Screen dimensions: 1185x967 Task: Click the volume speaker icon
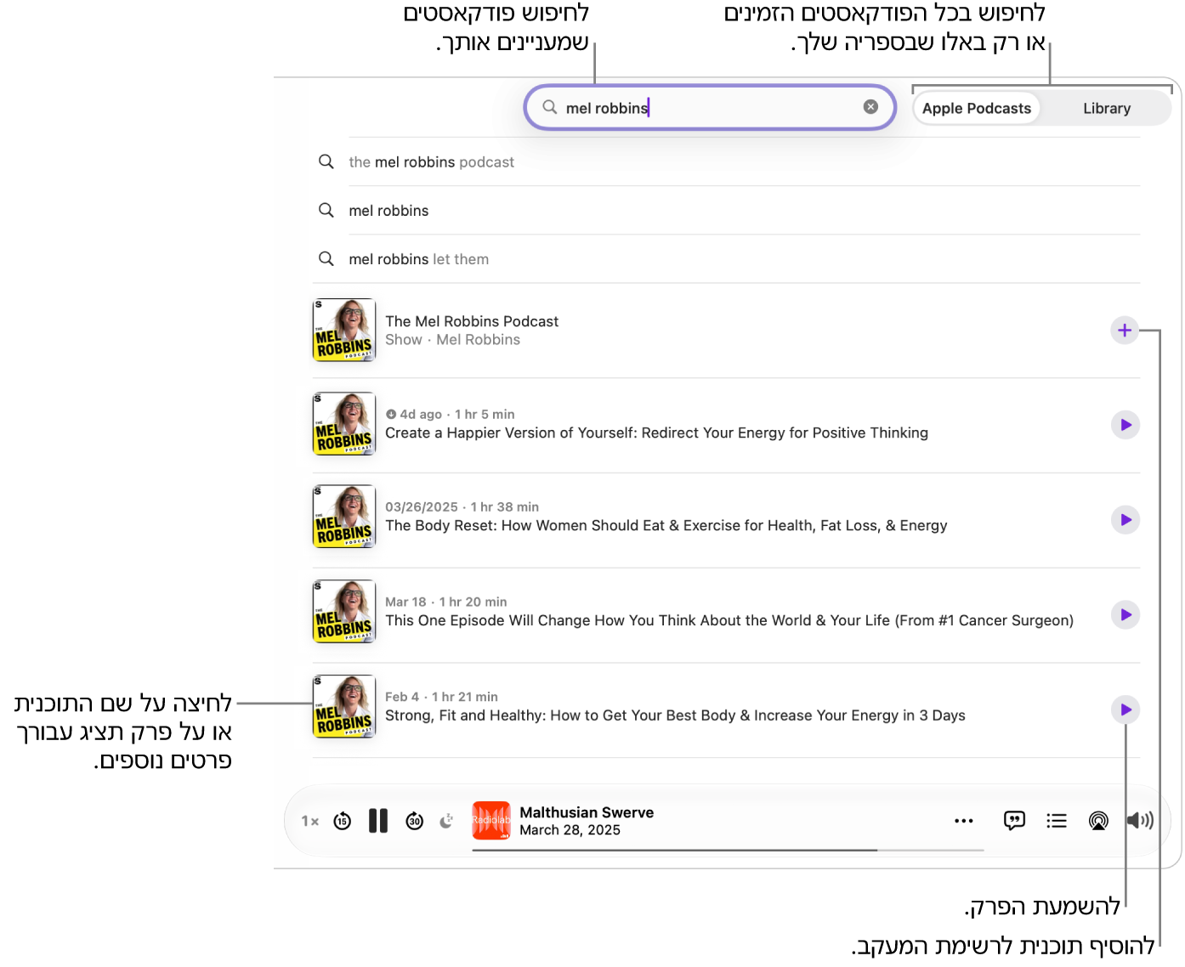point(1140,821)
